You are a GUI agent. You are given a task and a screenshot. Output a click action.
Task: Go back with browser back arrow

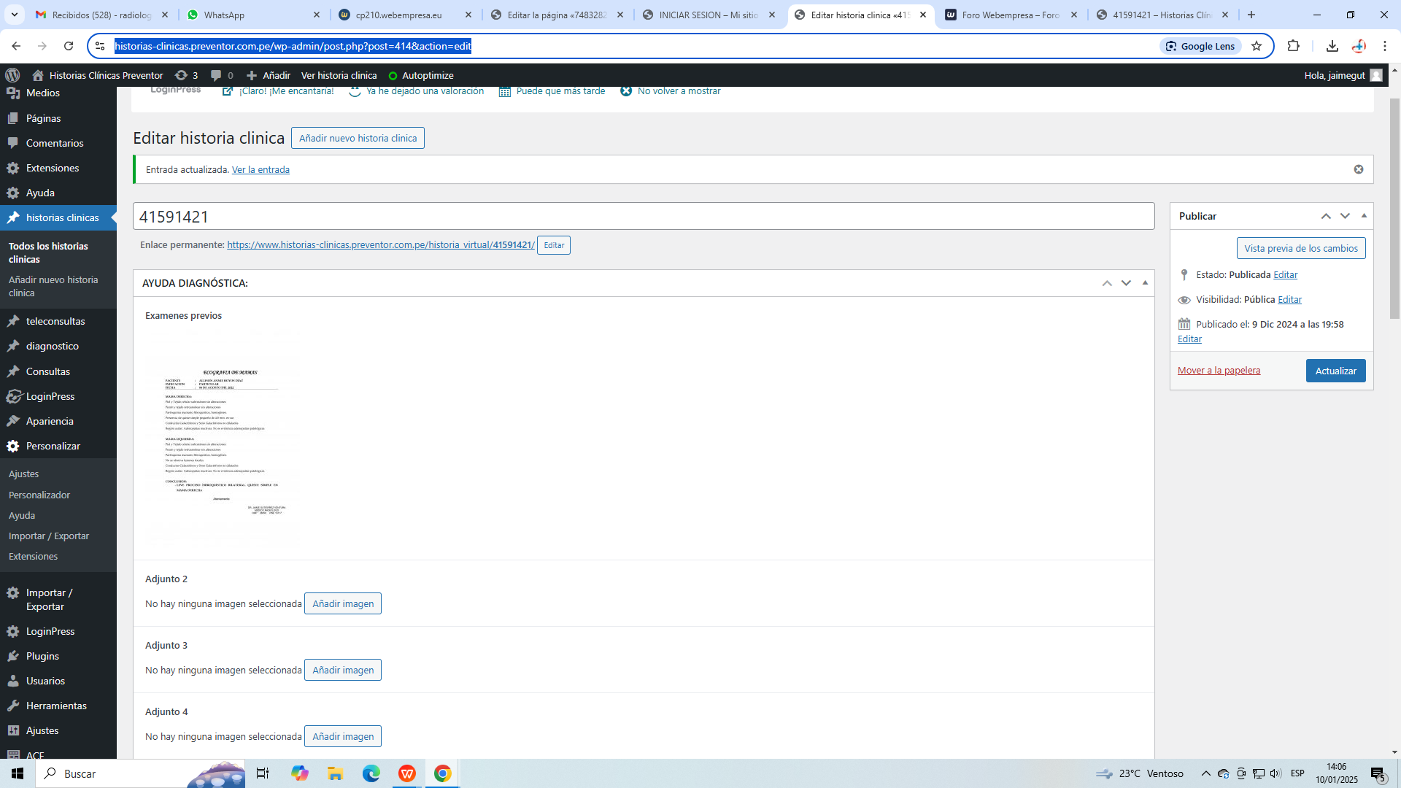[x=16, y=46]
